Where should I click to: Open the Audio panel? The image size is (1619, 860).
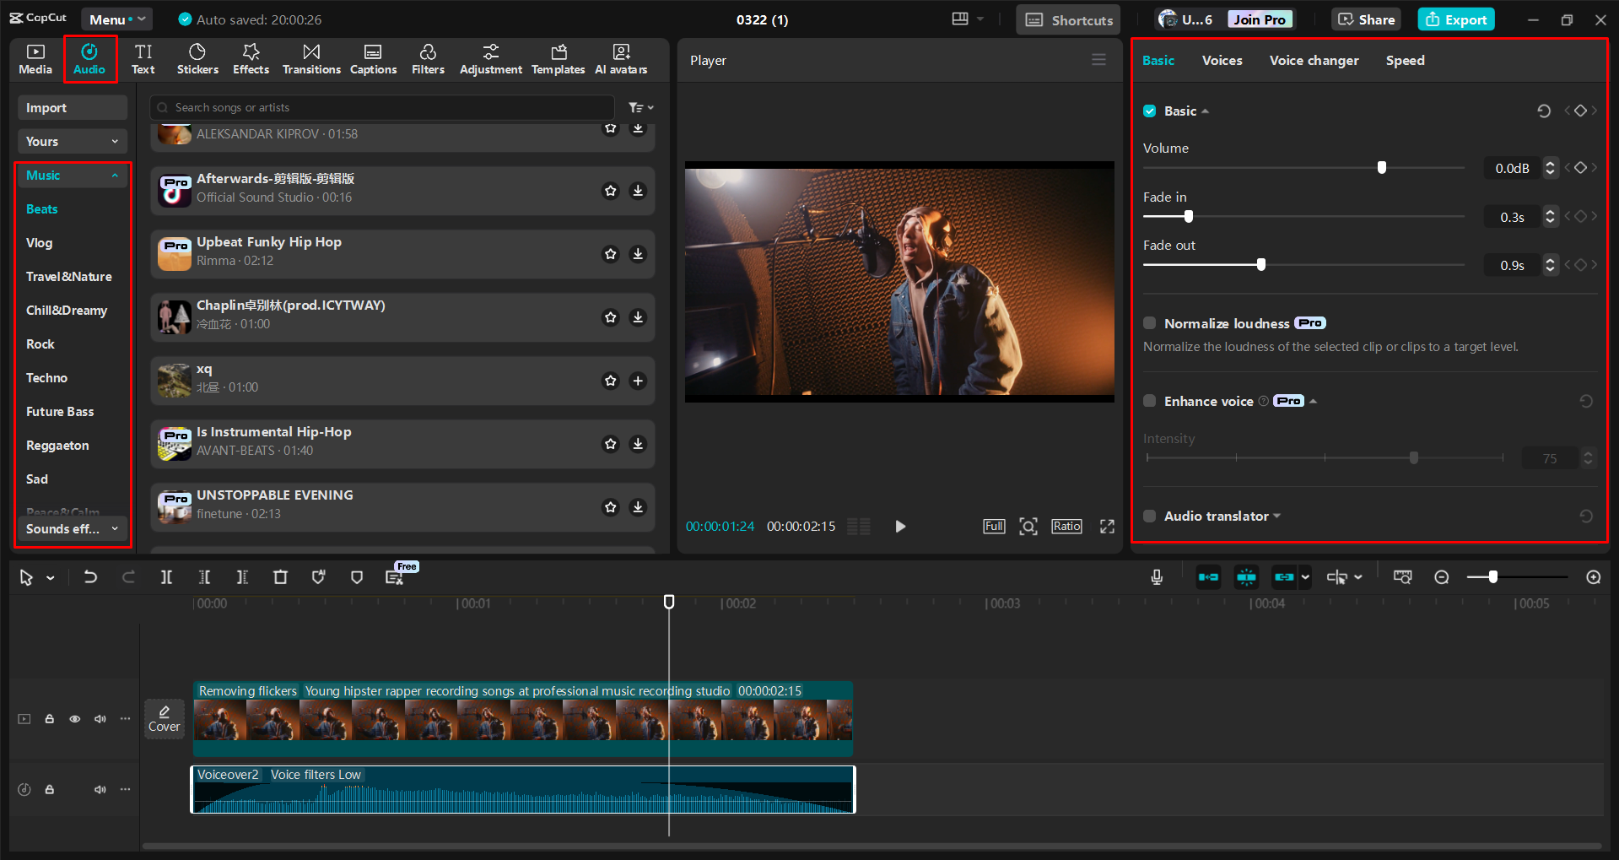point(89,58)
